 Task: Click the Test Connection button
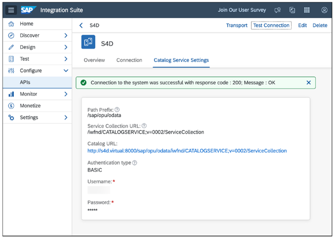271,25
